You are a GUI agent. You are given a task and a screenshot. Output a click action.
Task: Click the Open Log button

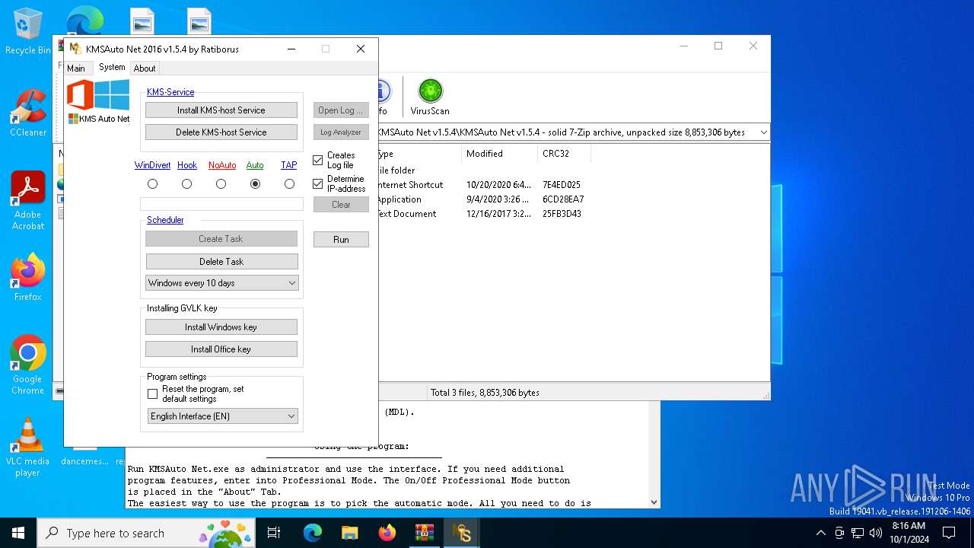(341, 110)
